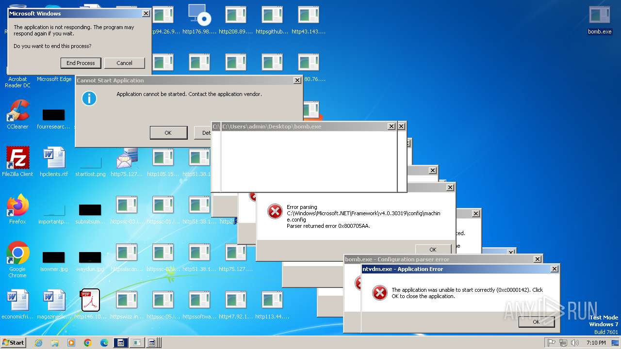
Task: Close the Microsoft Windows not responding dialog
Action: click(146, 14)
